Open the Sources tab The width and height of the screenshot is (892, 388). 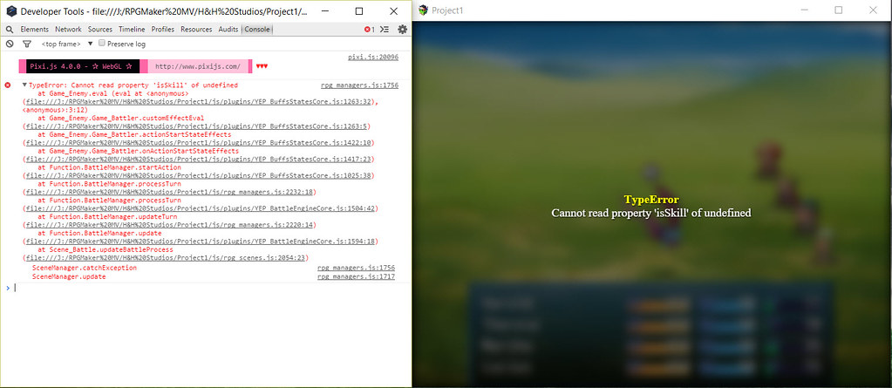point(100,30)
